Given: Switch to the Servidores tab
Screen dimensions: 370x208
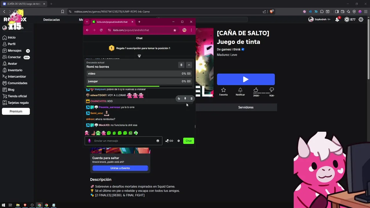Looking at the screenshot, I should 246,107.
